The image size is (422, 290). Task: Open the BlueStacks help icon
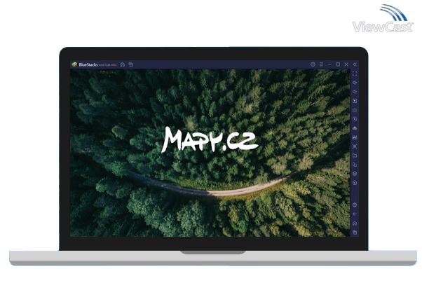tap(313, 64)
